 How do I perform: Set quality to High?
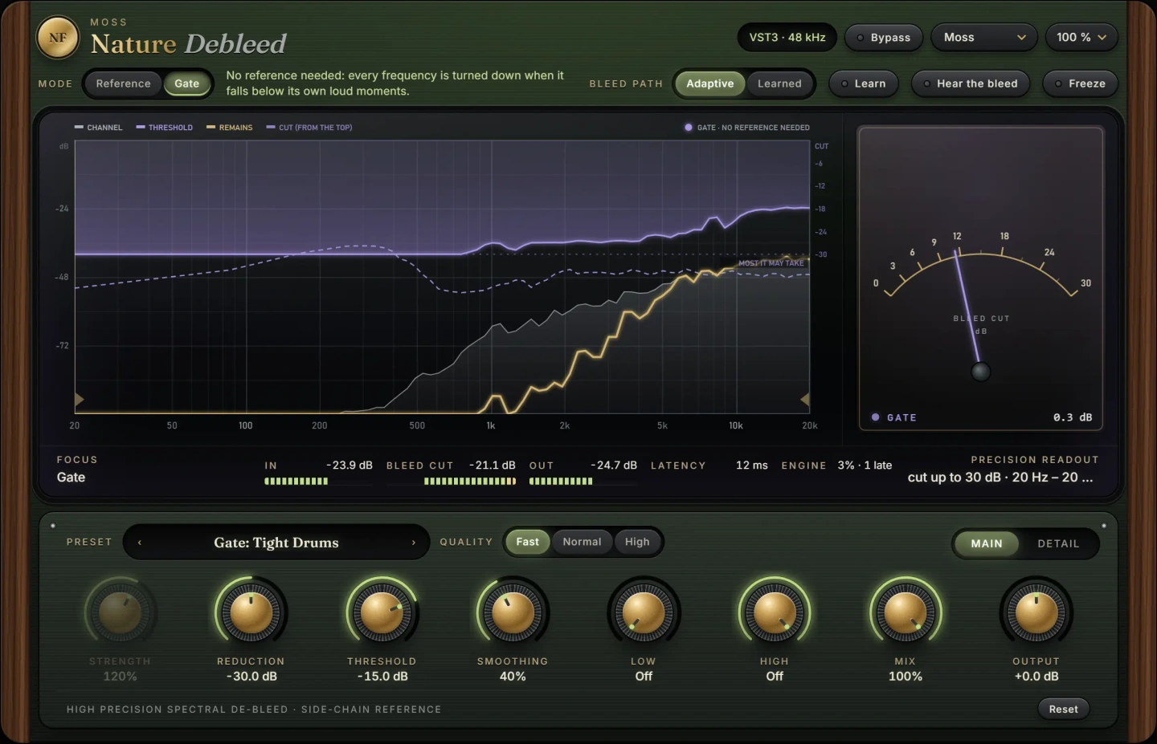point(637,542)
